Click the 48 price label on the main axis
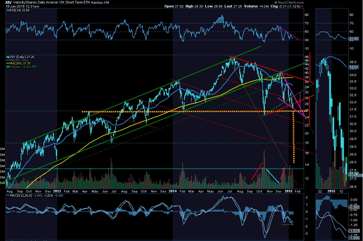Screen dimensions: 363x241 (x=307, y=57)
